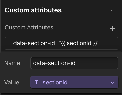Collapse the Custom attributes section chevron
The image size is (122, 95).
coord(112,10)
